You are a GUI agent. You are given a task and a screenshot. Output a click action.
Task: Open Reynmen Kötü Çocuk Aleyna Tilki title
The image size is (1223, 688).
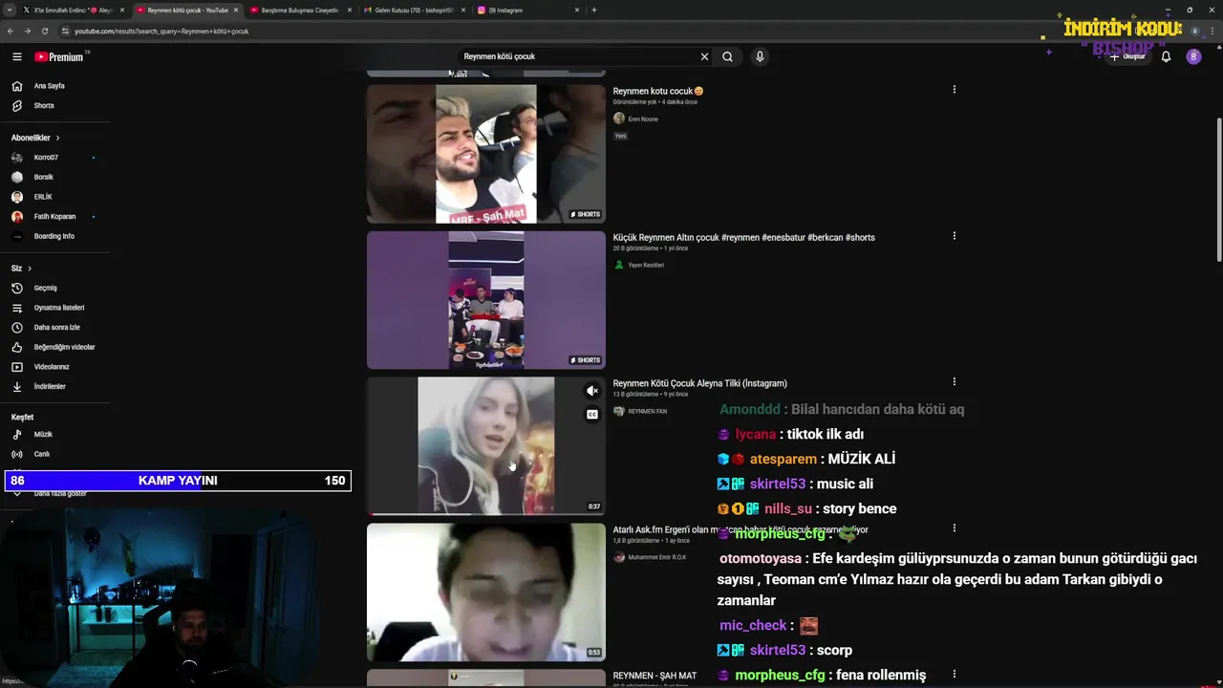[700, 383]
